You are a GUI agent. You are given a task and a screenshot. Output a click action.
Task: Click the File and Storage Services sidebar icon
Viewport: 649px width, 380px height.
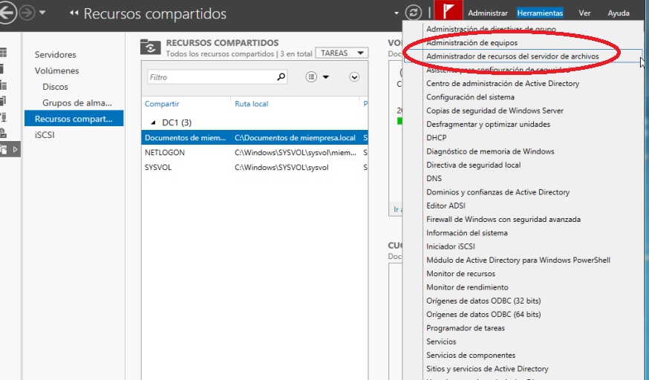click(4, 150)
